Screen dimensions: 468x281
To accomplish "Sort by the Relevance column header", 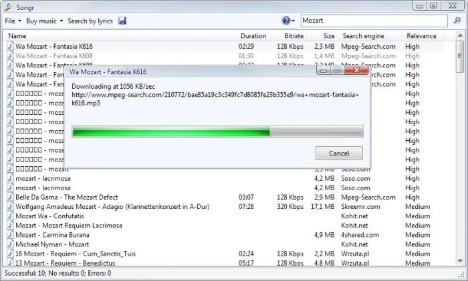I will [x=421, y=36].
